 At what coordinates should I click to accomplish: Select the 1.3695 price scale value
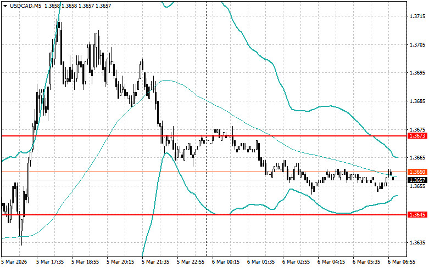[x=417, y=73]
